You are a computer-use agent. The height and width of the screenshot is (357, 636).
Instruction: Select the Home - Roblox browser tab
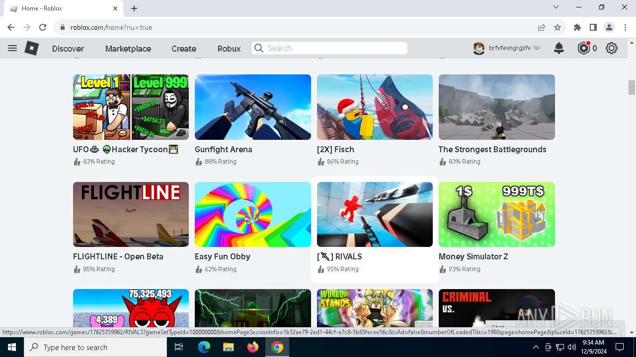[x=63, y=8]
